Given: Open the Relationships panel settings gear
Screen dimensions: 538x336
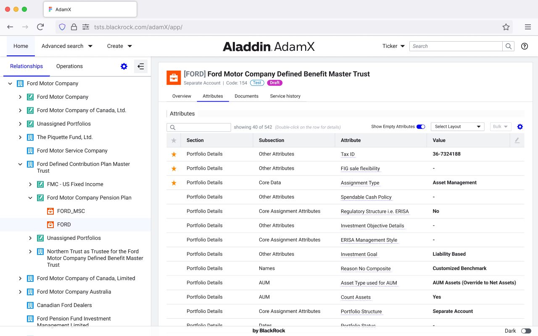Looking at the screenshot, I should coord(124,66).
